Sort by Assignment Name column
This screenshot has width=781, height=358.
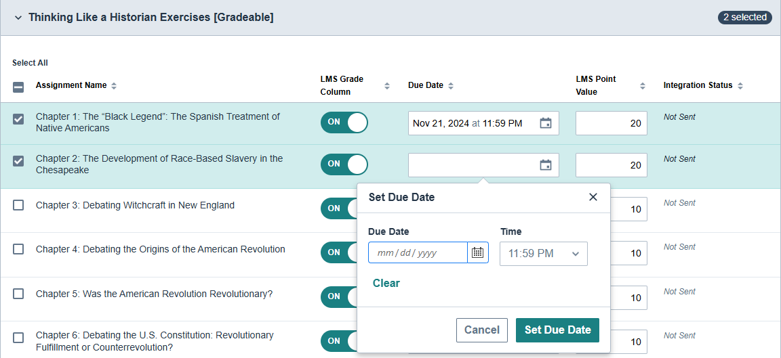(x=114, y=85)
